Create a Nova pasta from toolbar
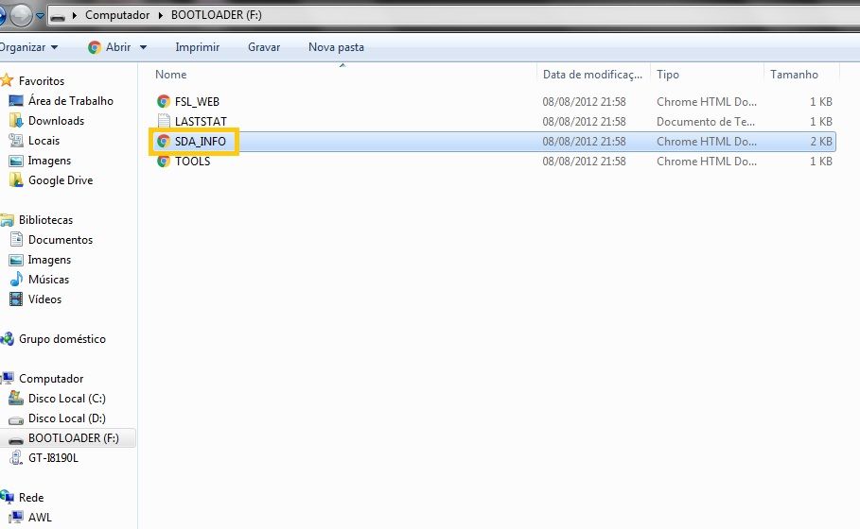Screen dimensions: 860x529 click(336, 47)
